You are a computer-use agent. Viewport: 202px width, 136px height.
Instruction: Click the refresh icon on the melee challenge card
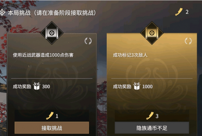88,41
